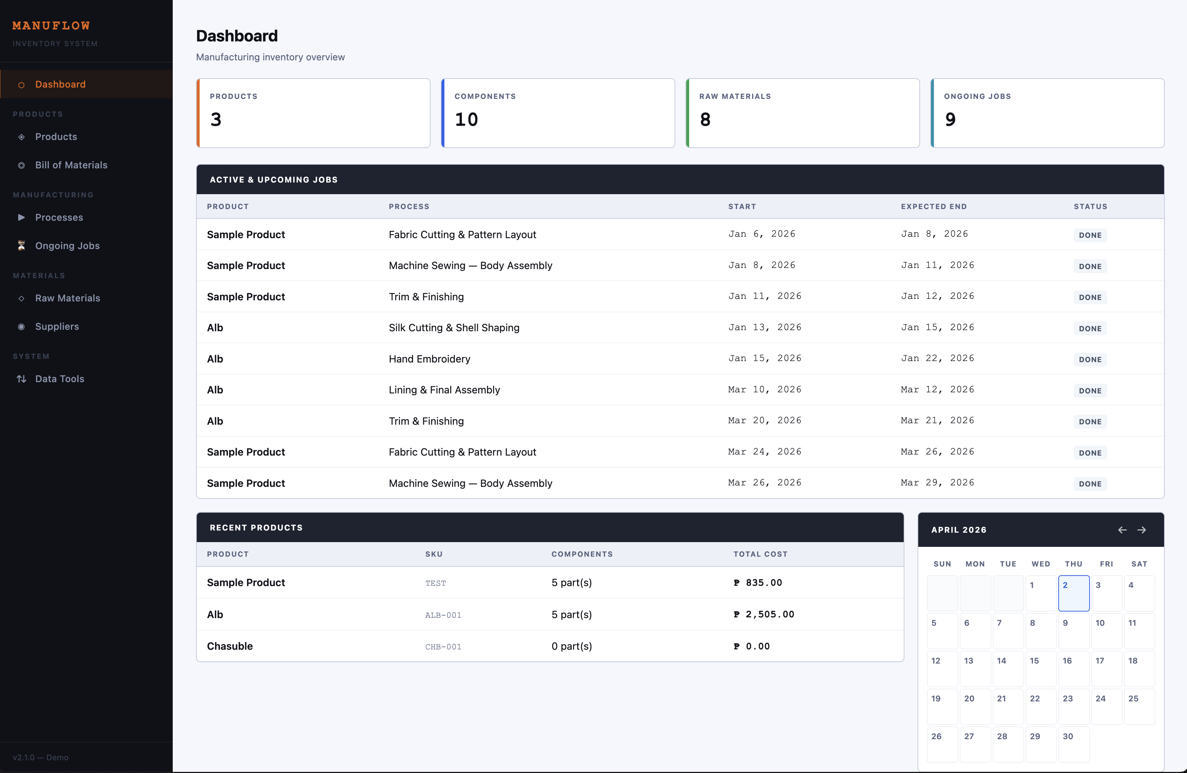This screenshot has width=1187, height=773.
Task: Click the Ongoing Jobs hourglass icon
Action: click(x=21, y=245)
